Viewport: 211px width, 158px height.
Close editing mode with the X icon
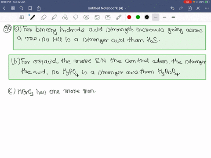pyautogui.click(x=198, y=8)
